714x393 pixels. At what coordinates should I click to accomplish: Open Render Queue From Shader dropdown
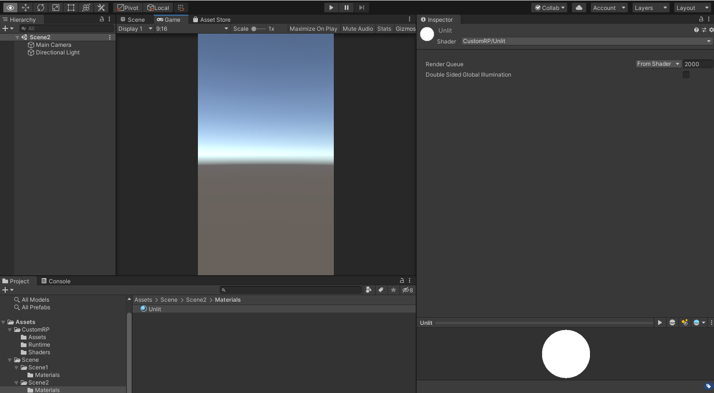658,64
